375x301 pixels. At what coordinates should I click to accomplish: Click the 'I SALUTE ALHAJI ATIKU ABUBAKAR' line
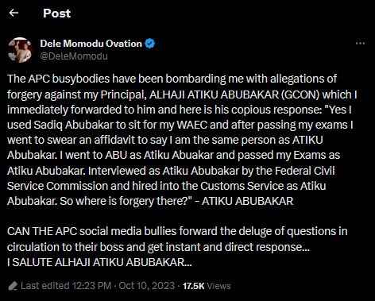[99, 262]
